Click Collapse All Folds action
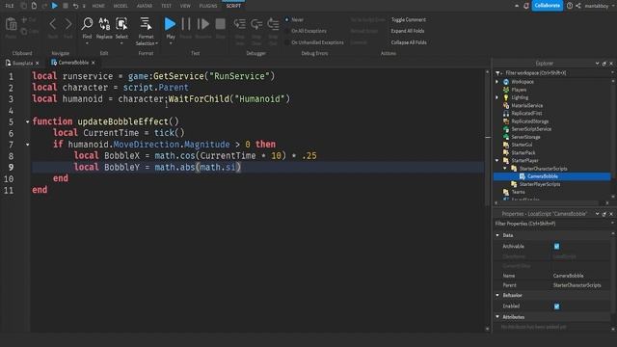This screenshot has height=347, width=617. (x=409, y=42)
